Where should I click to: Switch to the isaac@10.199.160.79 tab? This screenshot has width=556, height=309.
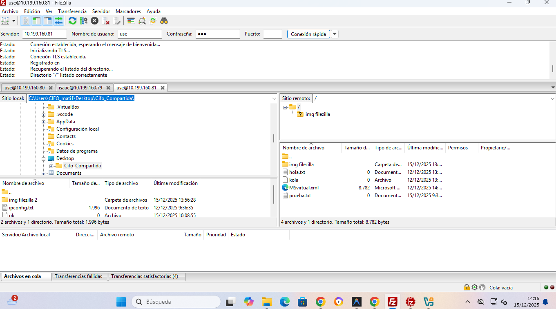(x=80, y=88)
